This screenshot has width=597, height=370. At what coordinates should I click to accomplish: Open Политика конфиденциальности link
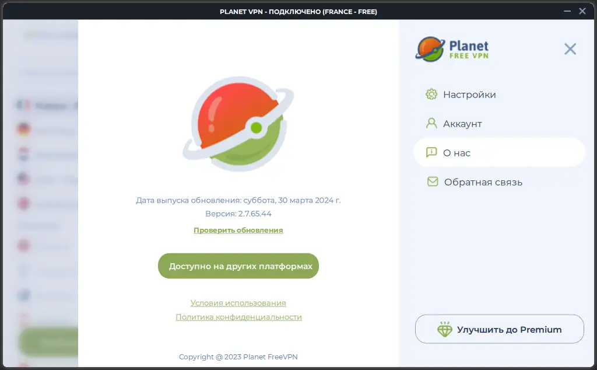(x=238, y=317)
